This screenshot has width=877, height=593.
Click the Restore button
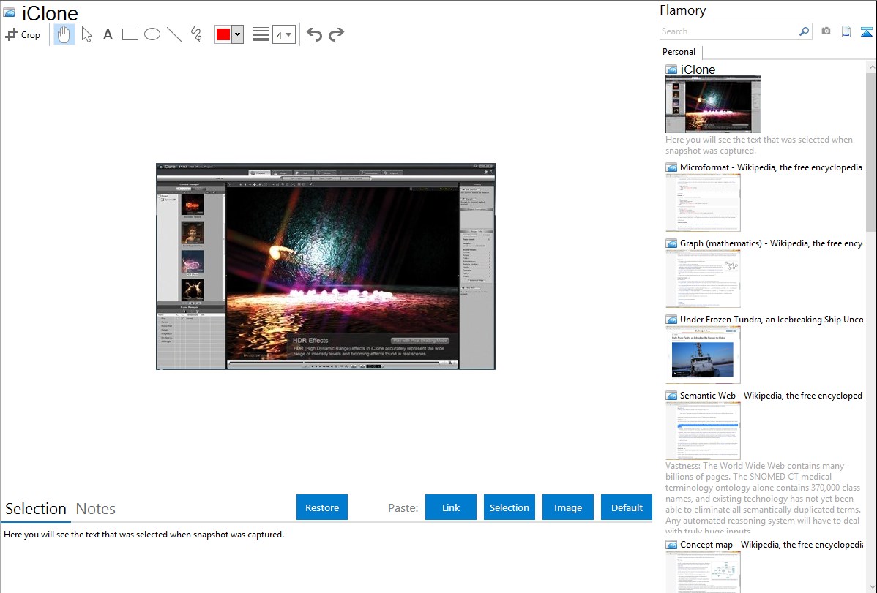(x=322, y=507)
